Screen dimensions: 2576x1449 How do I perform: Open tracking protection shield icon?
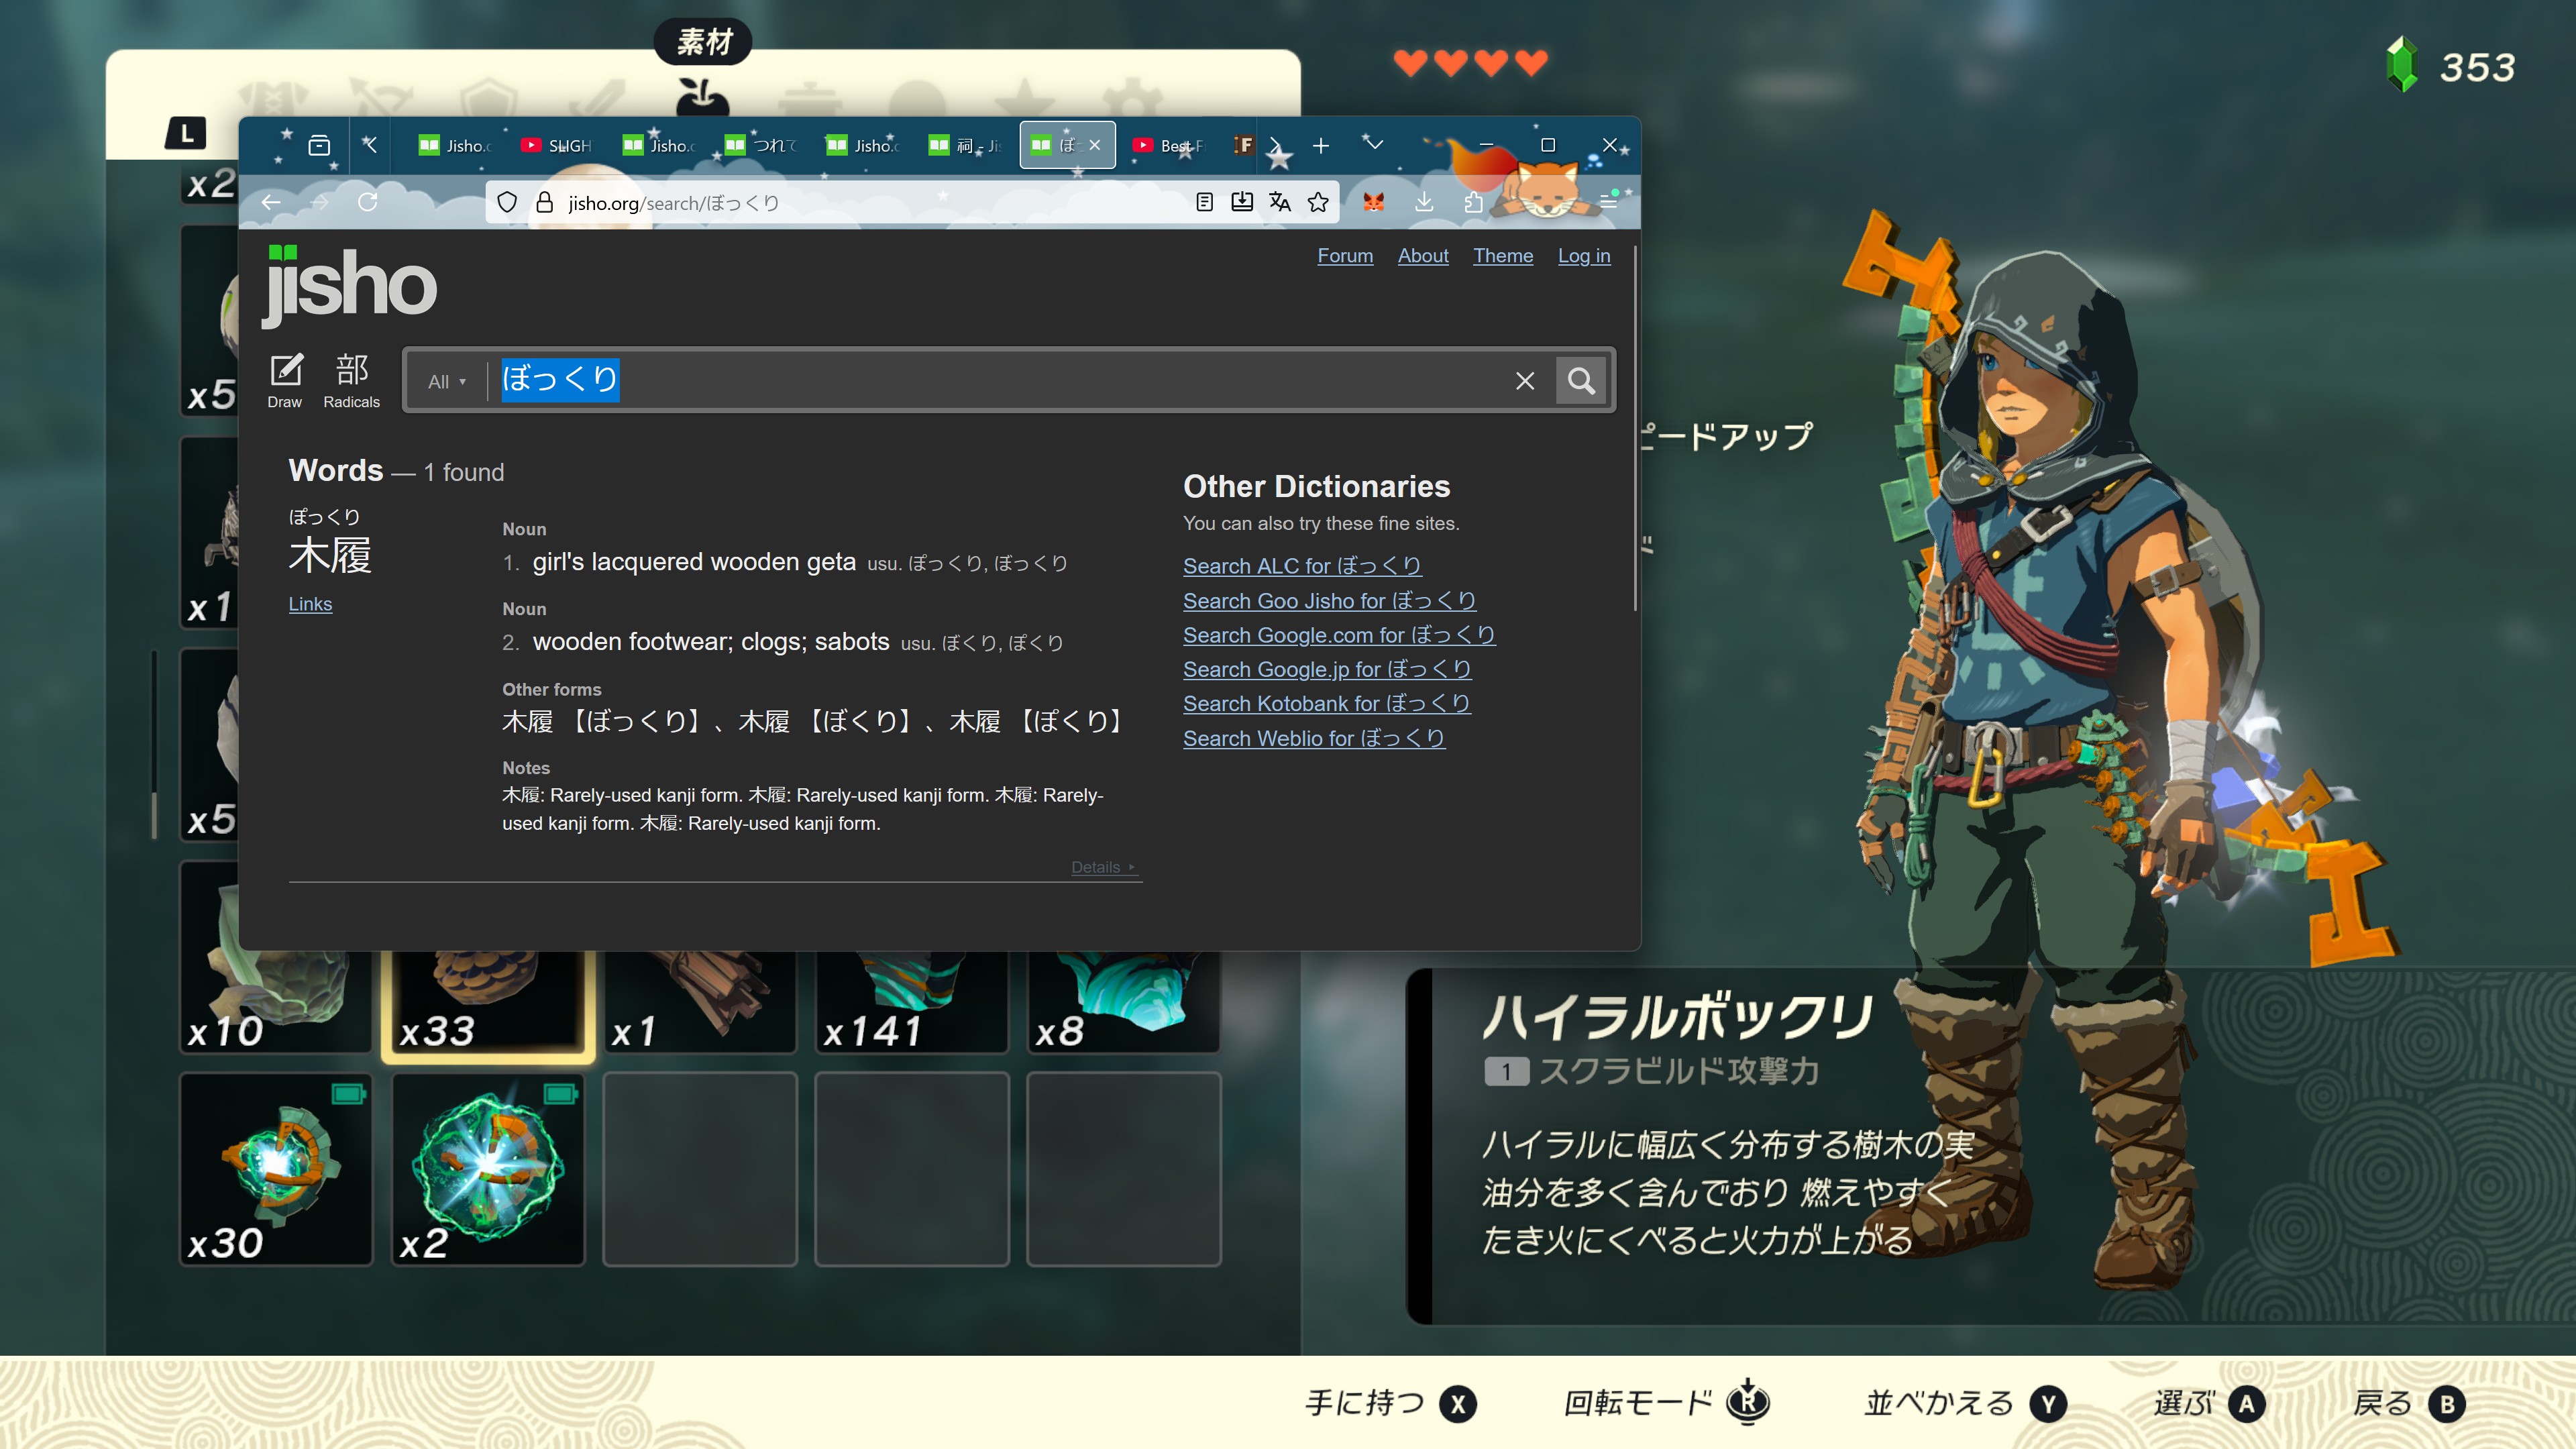(x=507, y=203)
